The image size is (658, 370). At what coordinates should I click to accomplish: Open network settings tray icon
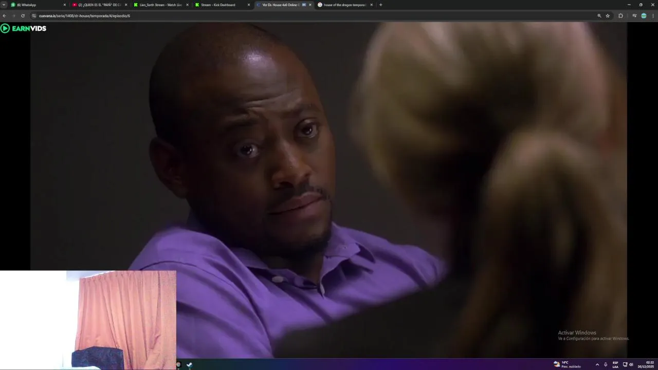pos(625,364)
